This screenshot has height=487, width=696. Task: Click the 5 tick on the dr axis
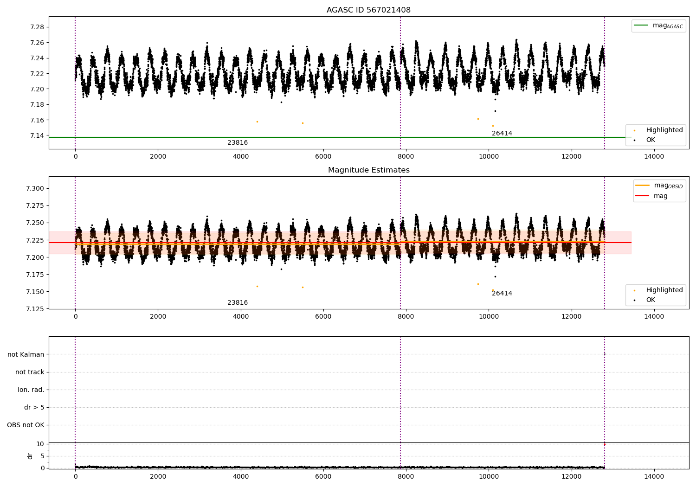click(x=42, y=456)
